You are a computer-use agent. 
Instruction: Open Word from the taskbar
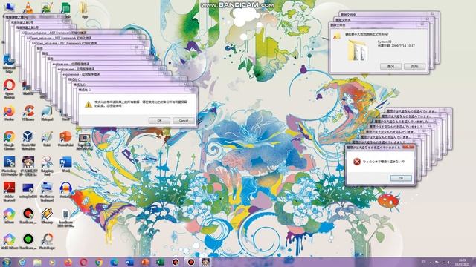pyautogui.click(x=129, y=262)
